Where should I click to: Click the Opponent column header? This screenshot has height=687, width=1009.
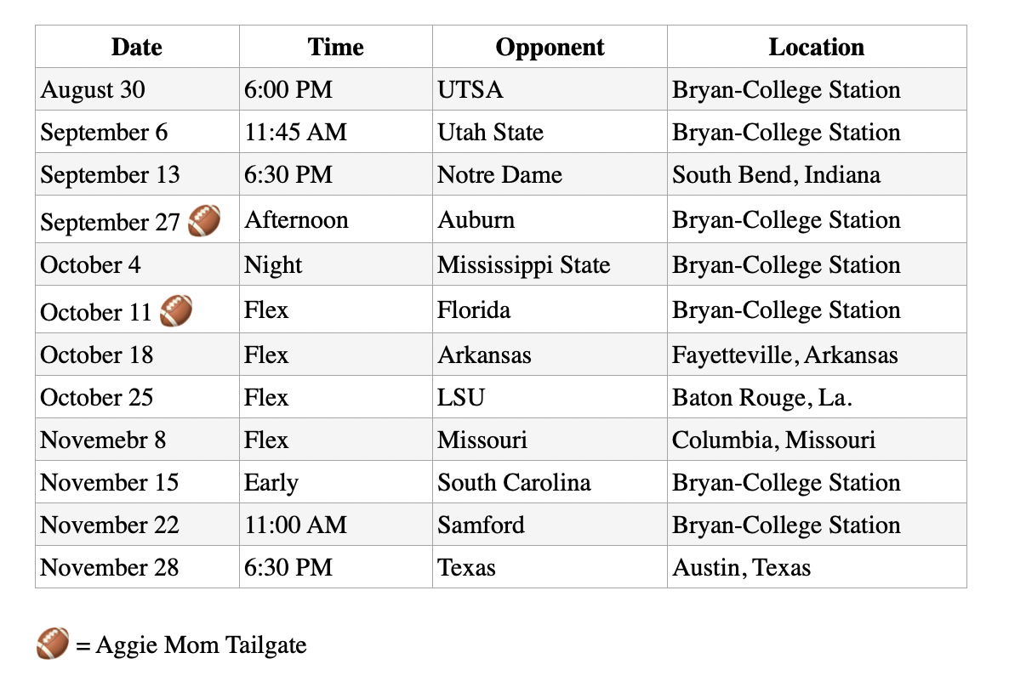[550, 47]
